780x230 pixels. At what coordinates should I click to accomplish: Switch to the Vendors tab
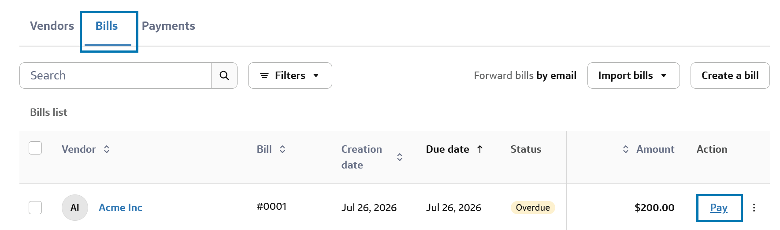click(52, 26)
